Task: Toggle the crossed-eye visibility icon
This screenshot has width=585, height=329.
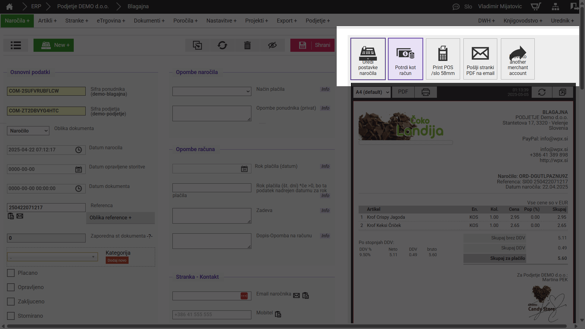Action: click(x=272, y=45)
